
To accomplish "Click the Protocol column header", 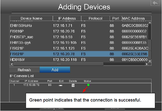I will tap(95, 18).
